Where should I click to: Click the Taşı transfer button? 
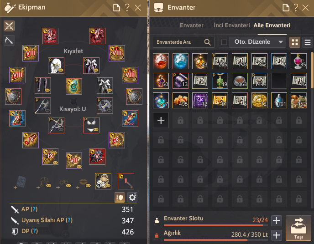tap(298, 228)
